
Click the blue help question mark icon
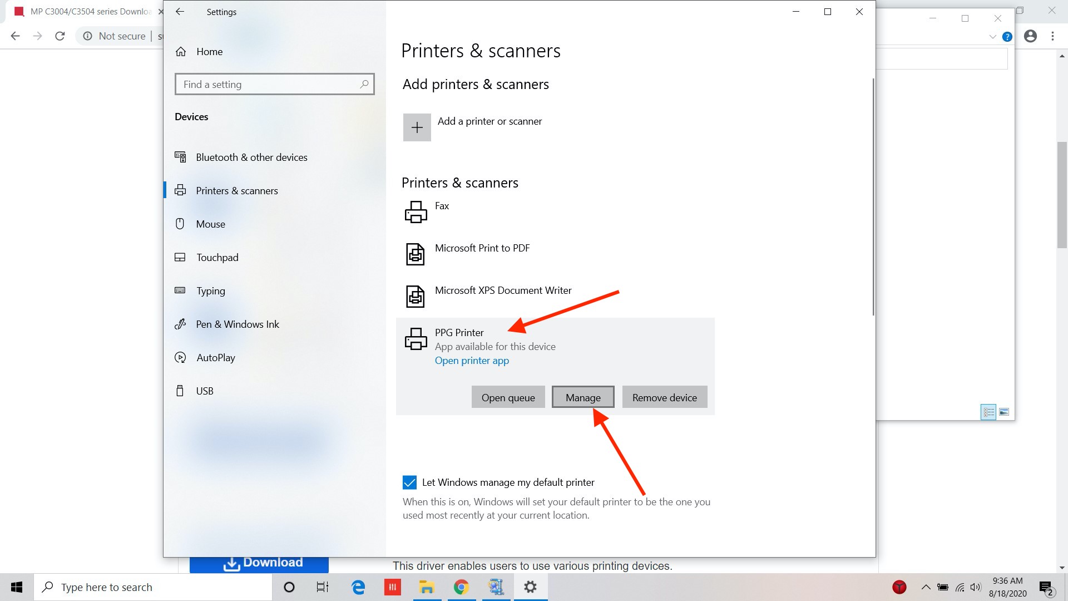coord(1007,37)
